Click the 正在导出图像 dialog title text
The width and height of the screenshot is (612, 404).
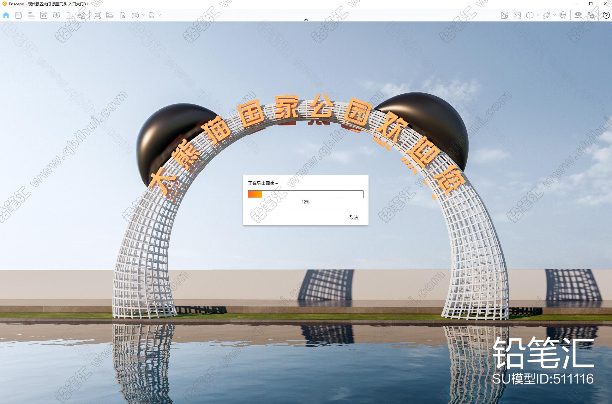click(263, 183)
